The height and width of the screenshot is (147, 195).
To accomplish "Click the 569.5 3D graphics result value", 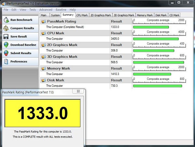I will tap(114, 62).
